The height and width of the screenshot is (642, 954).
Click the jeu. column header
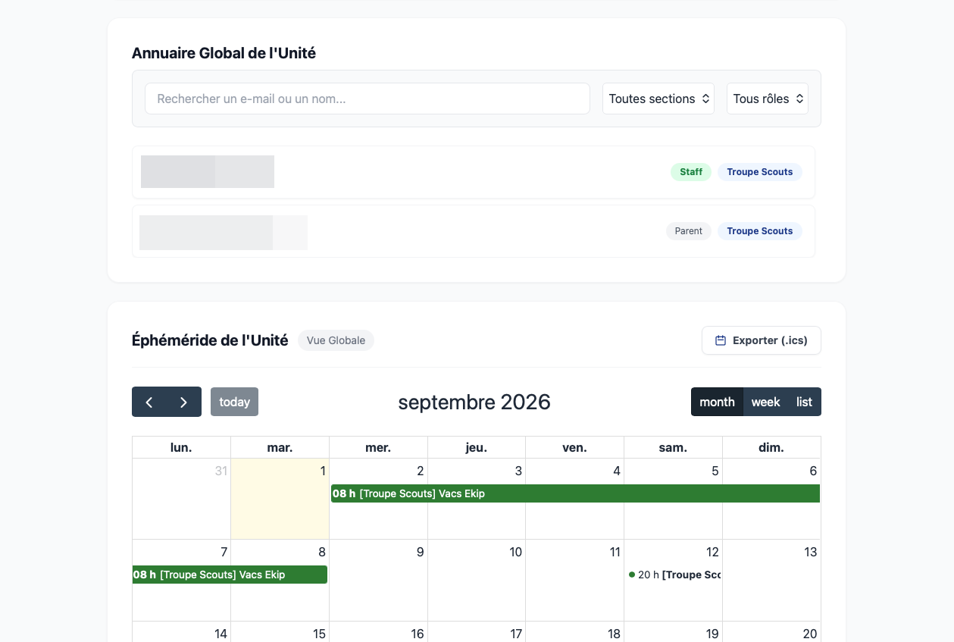pos(476,447)
